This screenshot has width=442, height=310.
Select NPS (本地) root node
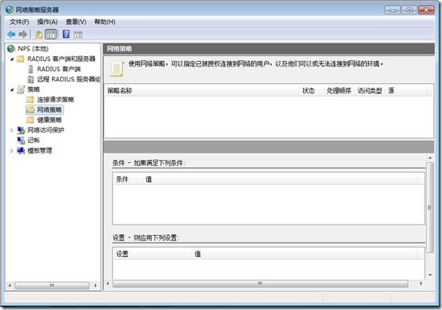(x=33, y=49)
